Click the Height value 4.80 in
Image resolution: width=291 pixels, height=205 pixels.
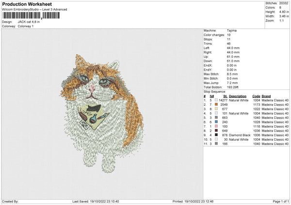pos(284,12)
